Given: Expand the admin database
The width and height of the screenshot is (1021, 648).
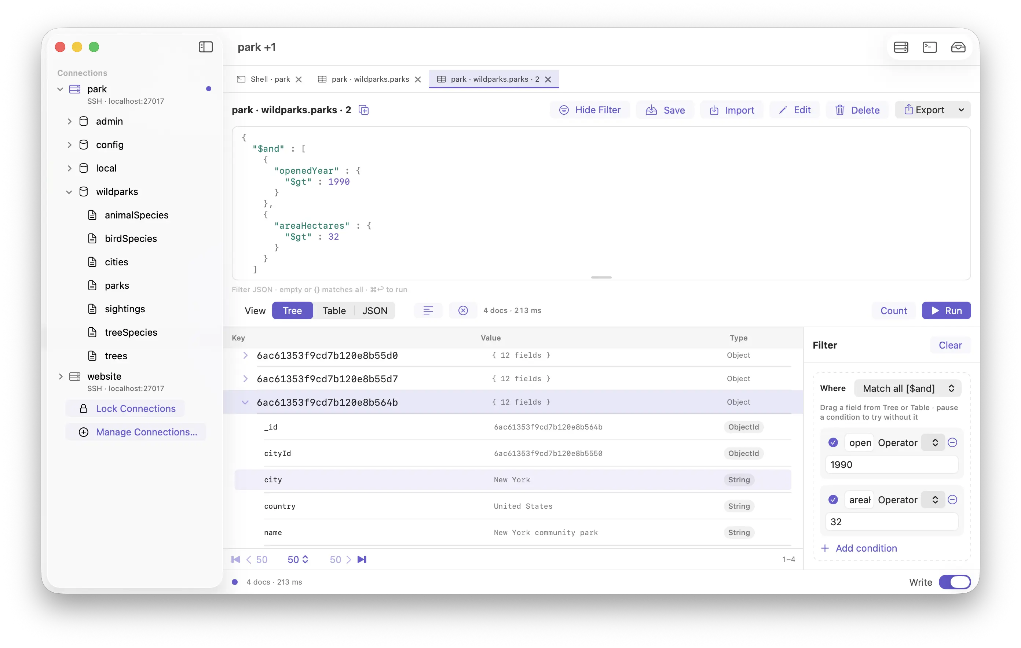Looking at the screenshot, I should 70,121.
